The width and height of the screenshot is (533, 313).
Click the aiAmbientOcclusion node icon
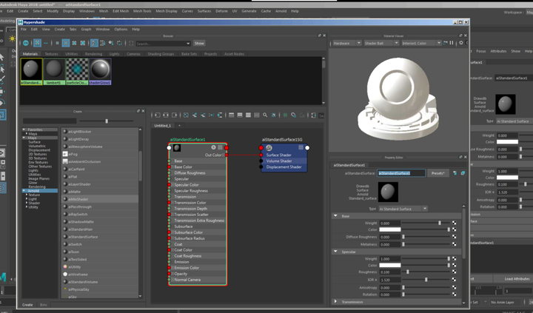pos(64,161)
